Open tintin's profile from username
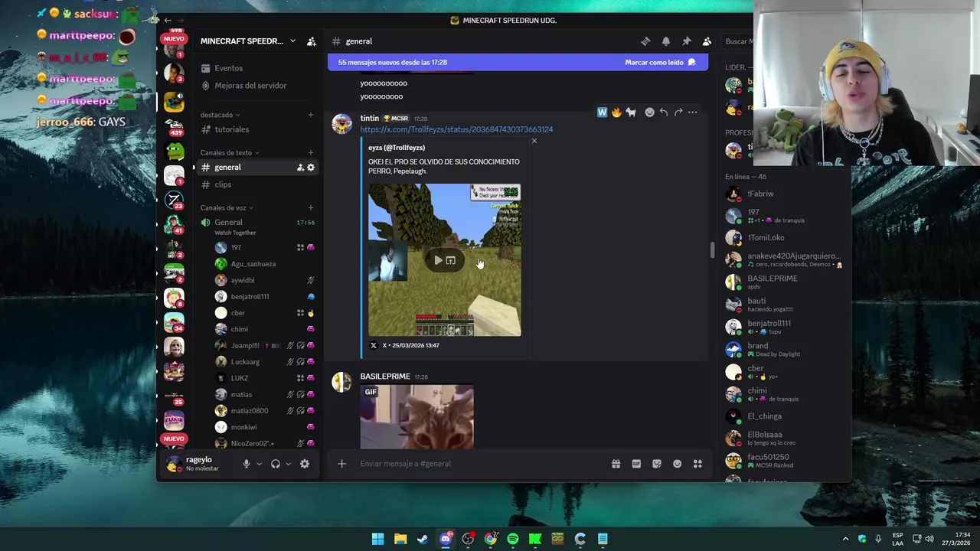Screen dimensions: 980x551 coord(370,119)
